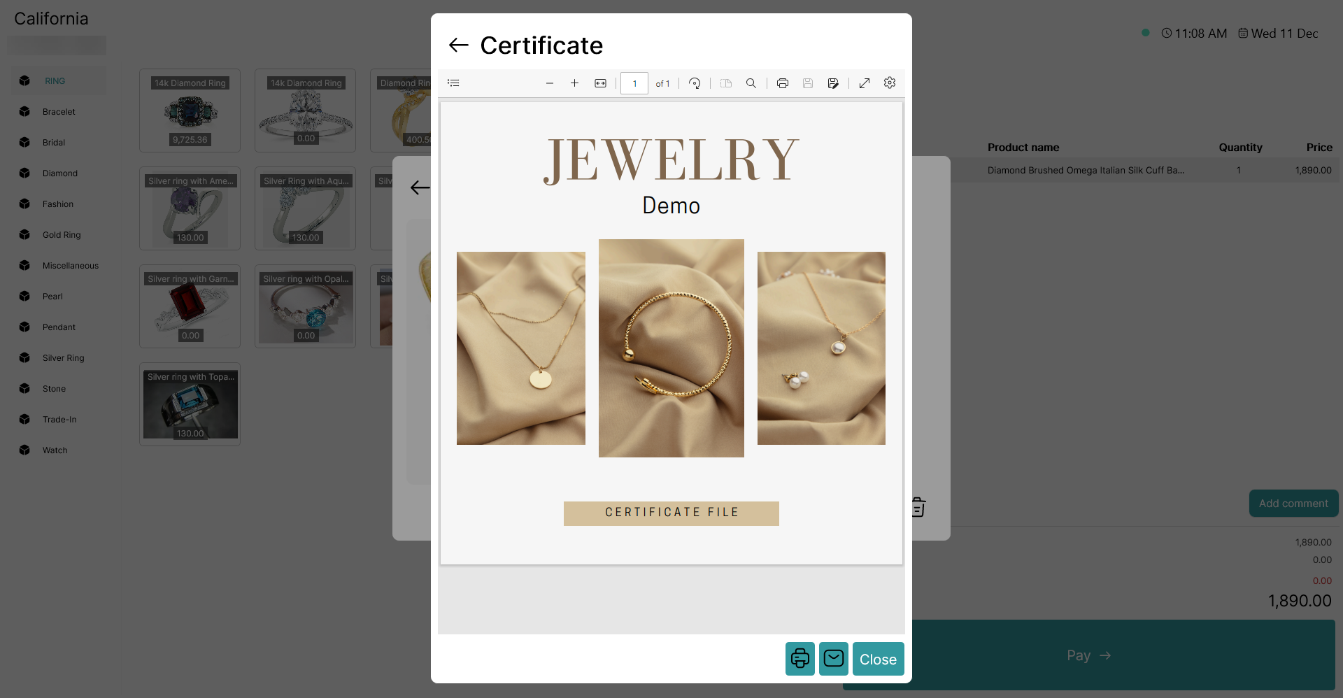This screenshot has height=698, width=1343.
Task: Open the PDF sidebar outline toggle
Action: pyautogui.click(x=453, y=83)
